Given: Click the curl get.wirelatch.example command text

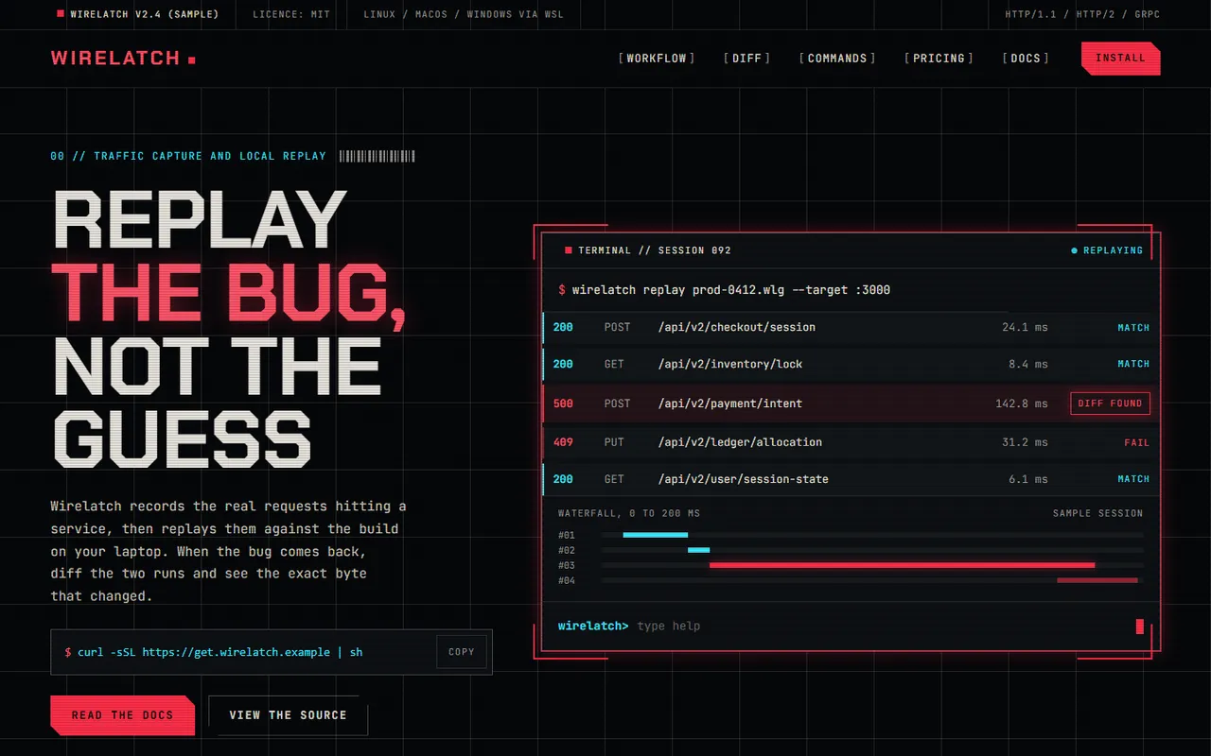Looking at the screenshot, I should [221, 652].
